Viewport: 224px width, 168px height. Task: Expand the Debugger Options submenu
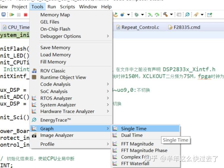pos(108,36)
